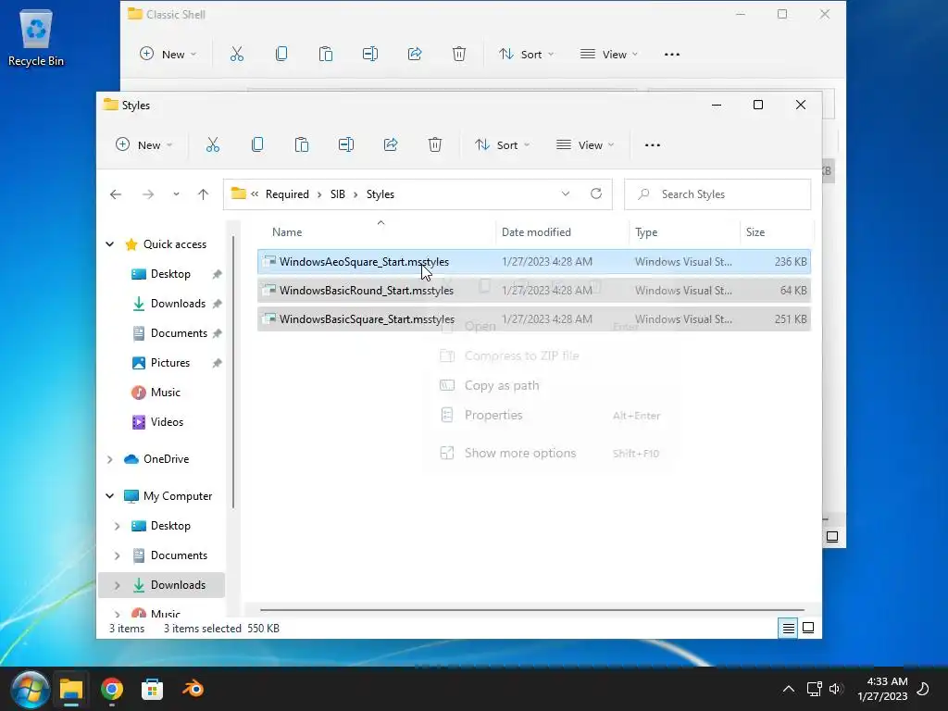
Task: Launch Blender from the taskbar
Action: (x=193, y=689)
